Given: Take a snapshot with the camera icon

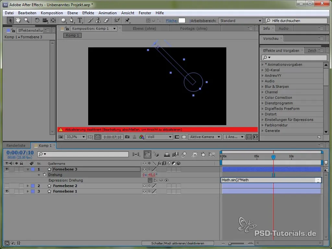Looking at the screenshot, I should (127, 137).
